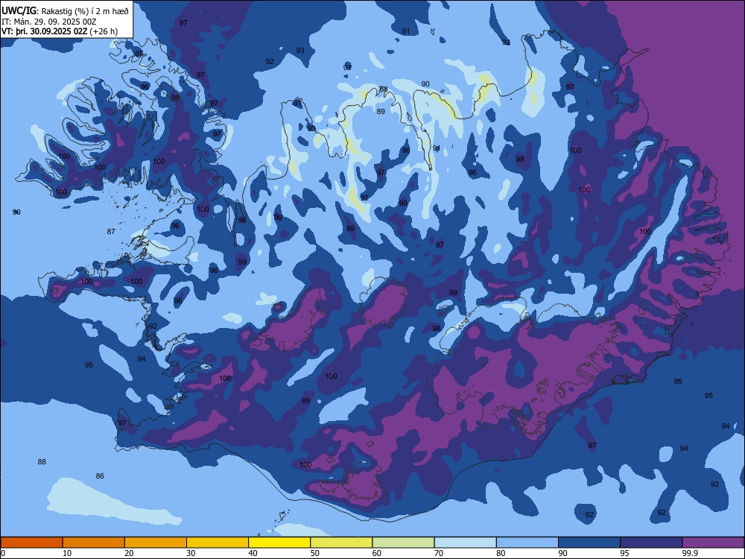The height and width of the screenshot is (559, 745).
Task: Click the '50' legend tick label
Action: 315,553
